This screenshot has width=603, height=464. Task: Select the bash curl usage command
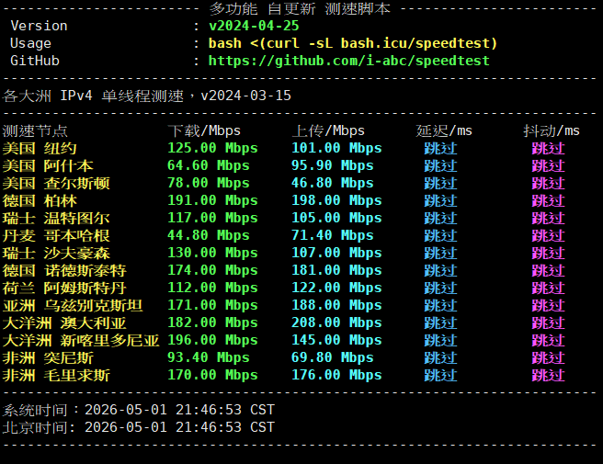(353, 43)
